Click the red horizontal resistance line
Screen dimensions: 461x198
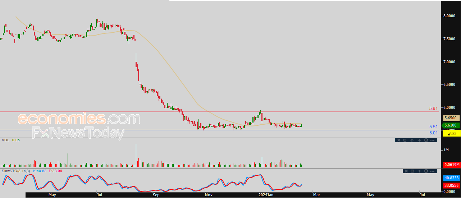219,111
